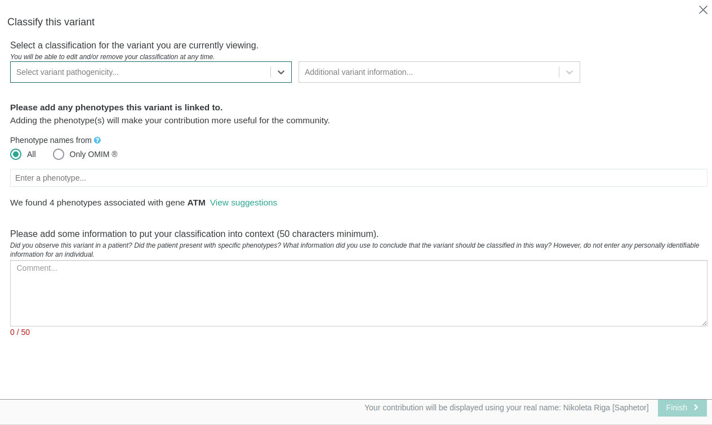Expand the variant pathogenicity dropdown arrow

pos(281,72)
